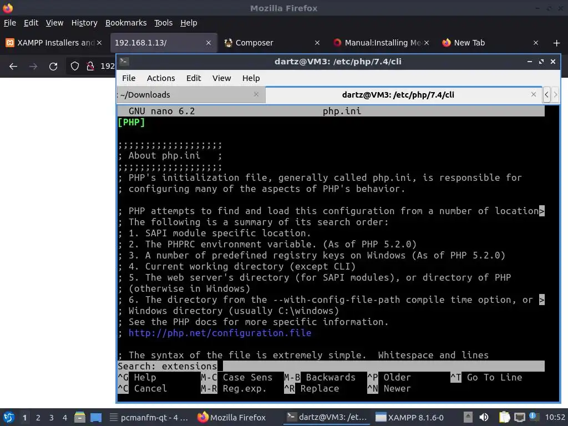The width and height of the screenshot is (568, 426).
Task: Close the New Tab tab
Action: (x=536, y=43)
